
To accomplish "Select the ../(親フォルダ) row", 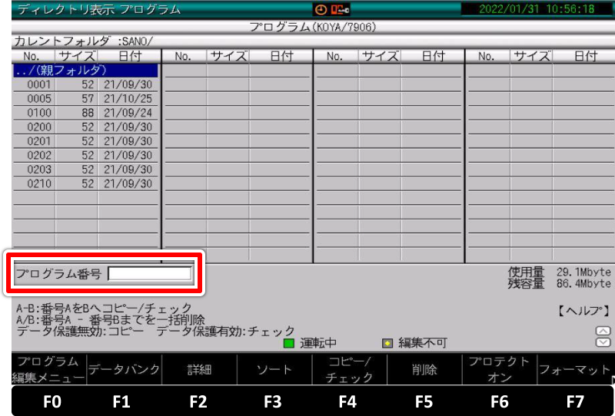I will coord(85,71).
